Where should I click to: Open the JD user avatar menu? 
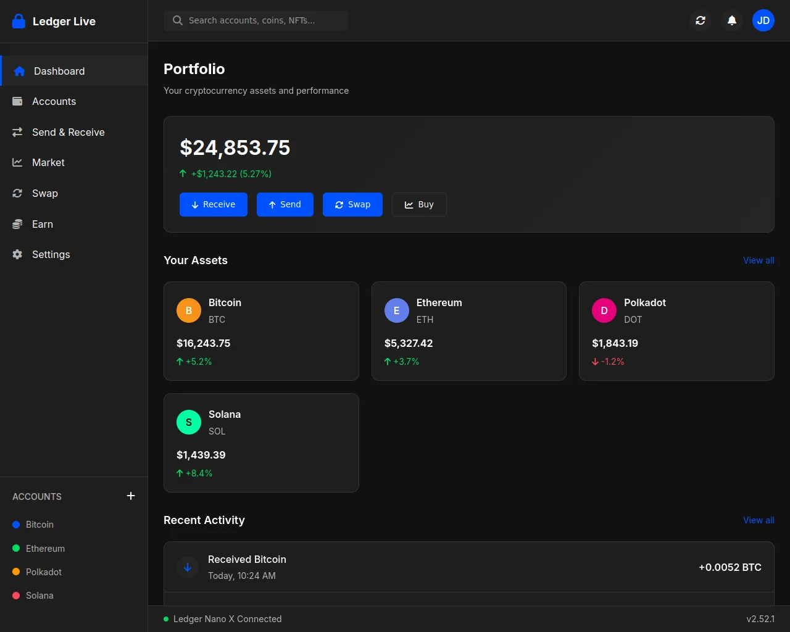[763, 20]
